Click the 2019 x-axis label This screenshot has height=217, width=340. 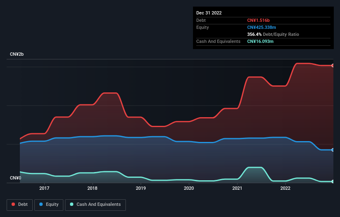pos(141,188)
